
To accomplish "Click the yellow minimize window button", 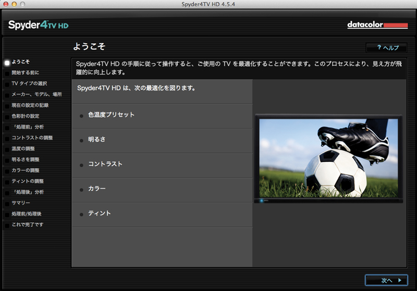I will 14,4.
